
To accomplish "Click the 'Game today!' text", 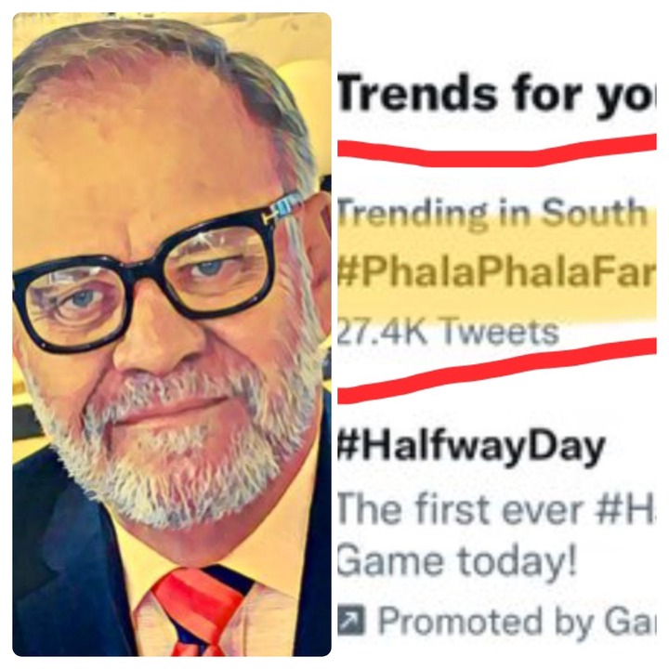I will click(457, 560).
